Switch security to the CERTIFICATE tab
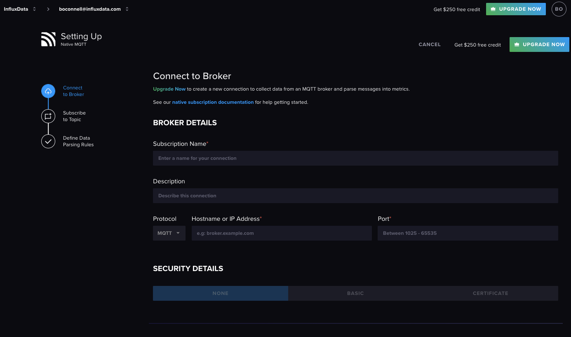This screenshot has width=571, height=337. (x=490, y=293)
